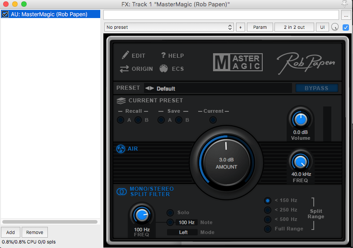Click Save B button
Image resolution: width=353 pixels, height=248 pixels.
[179, 120]
